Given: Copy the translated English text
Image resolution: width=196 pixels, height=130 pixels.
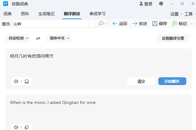Looking at the screenshot, I should [x=27, y=127].
